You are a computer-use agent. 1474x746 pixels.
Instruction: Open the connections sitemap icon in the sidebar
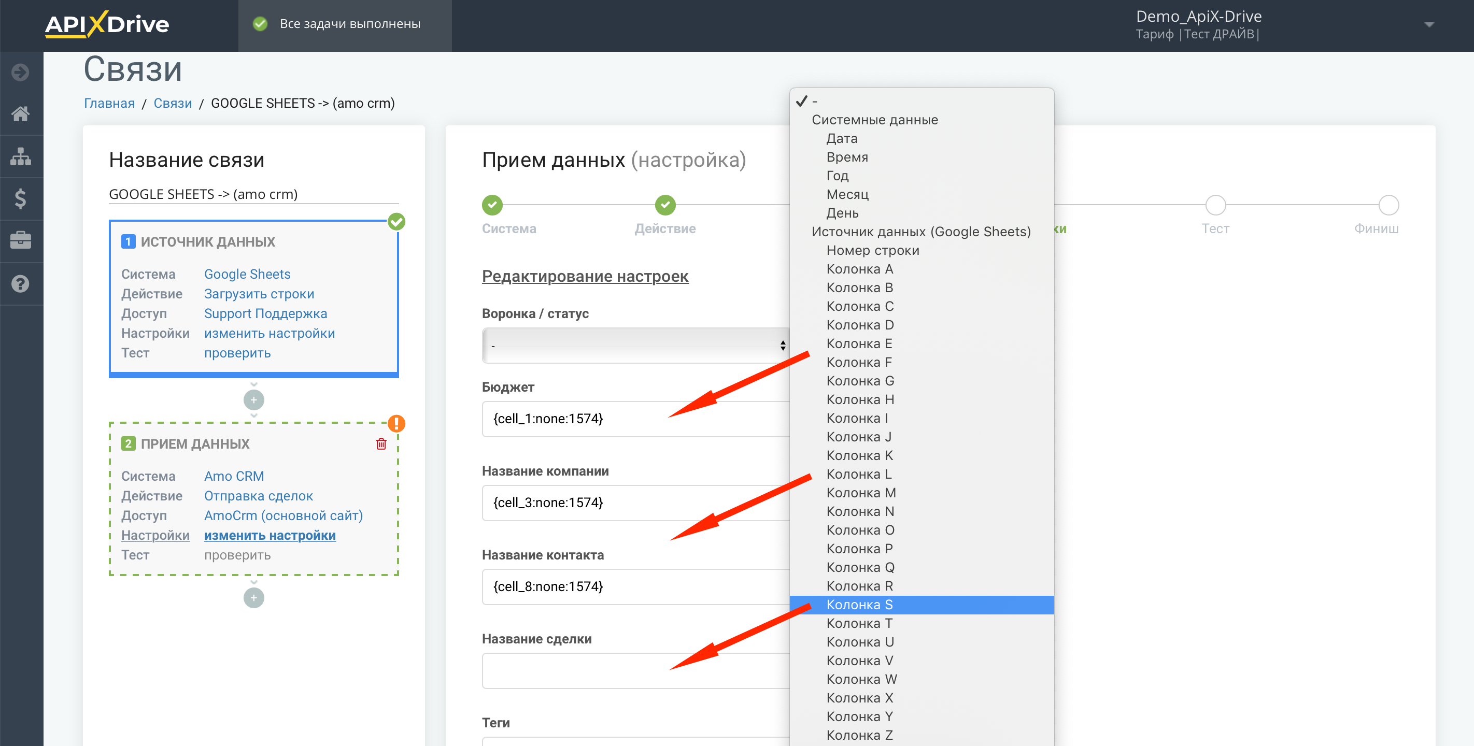(21, 156)
